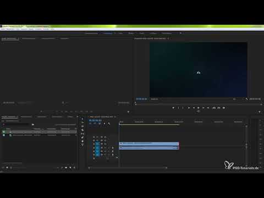This screenshot has width=264, height=198.
Task: Open timeline display settings wrench
Action: pyautogui.click(x=109, y=124)
